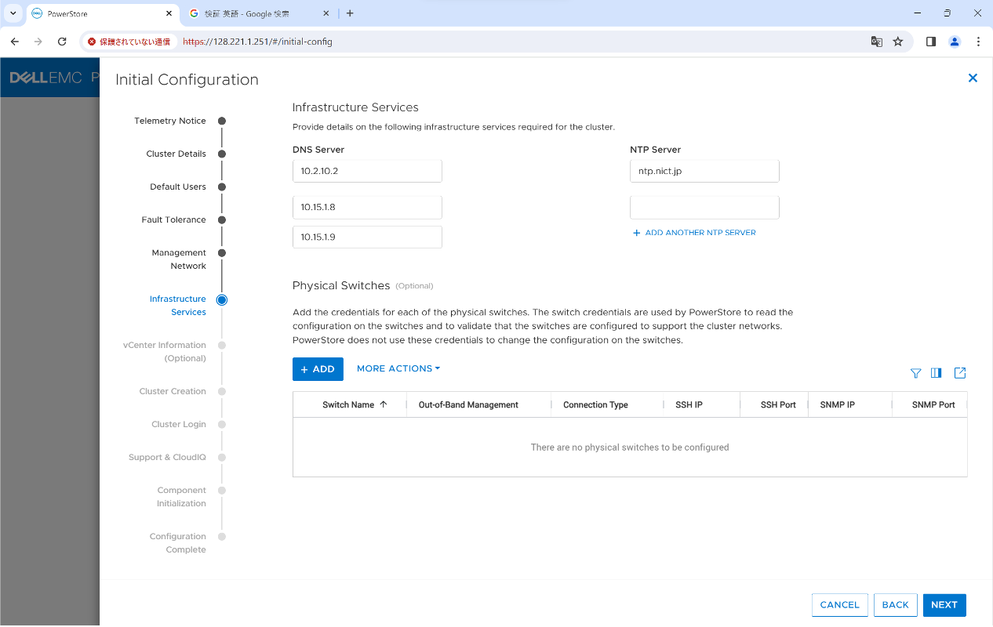This screenshot has height=627, width=993.
Task: Click the BACK button
Action: point(895,605)
